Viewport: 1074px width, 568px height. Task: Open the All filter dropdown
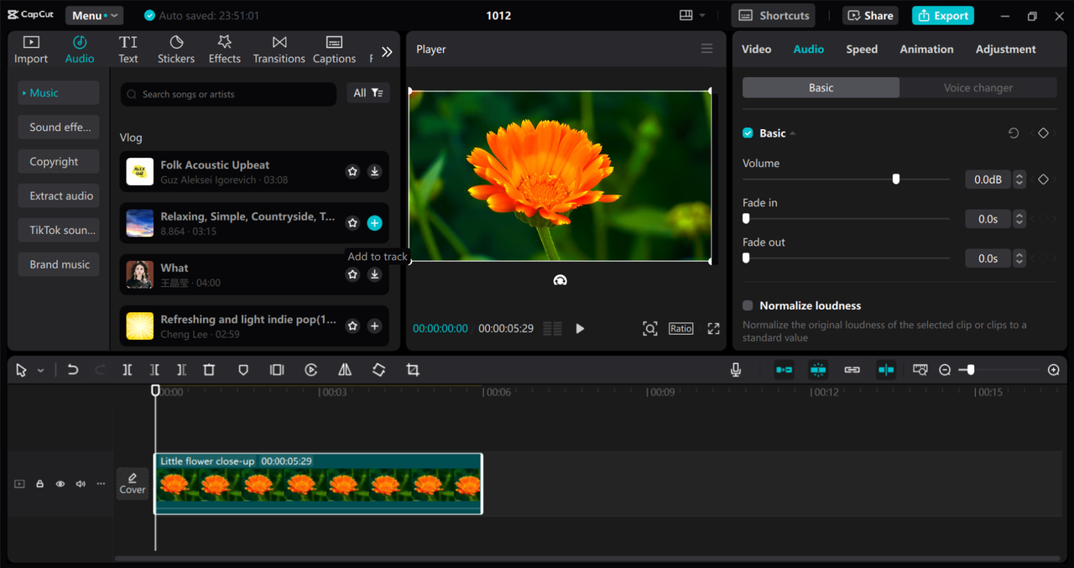click(368, 93)
